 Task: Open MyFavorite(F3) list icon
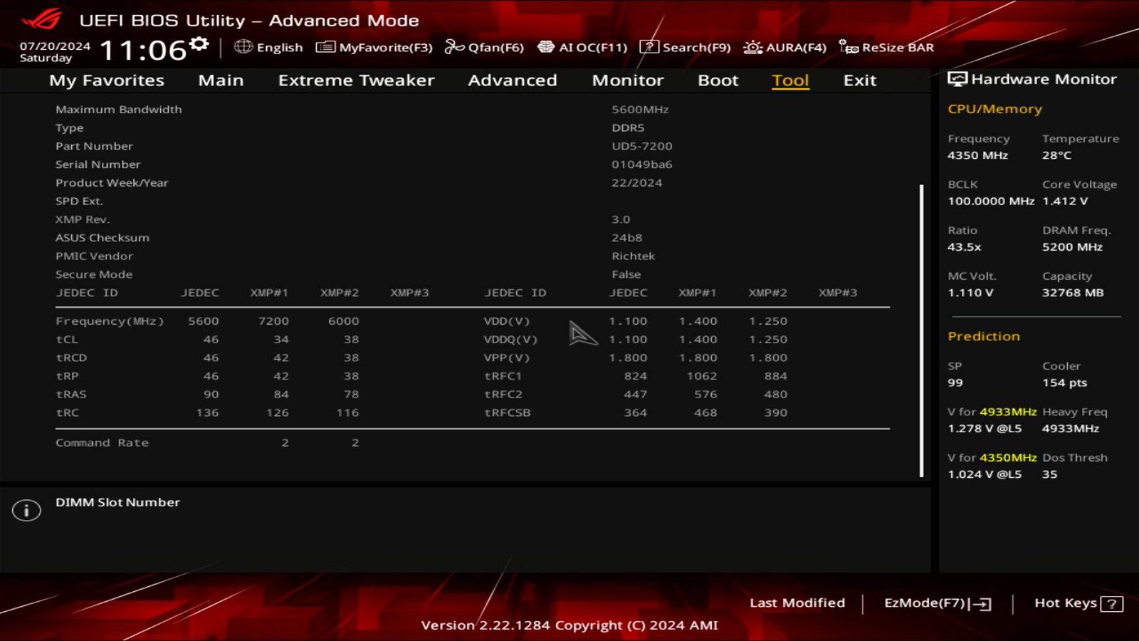pyautogui.click(x=325, y=47)
